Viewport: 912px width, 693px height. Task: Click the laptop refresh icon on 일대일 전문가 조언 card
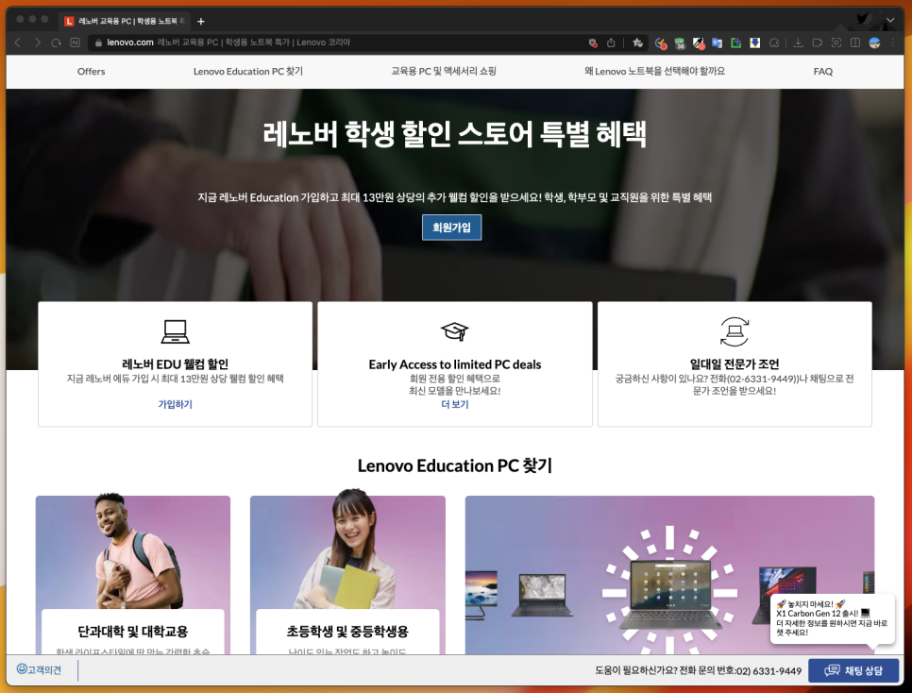pyautogui.click(x=735, y=331)
